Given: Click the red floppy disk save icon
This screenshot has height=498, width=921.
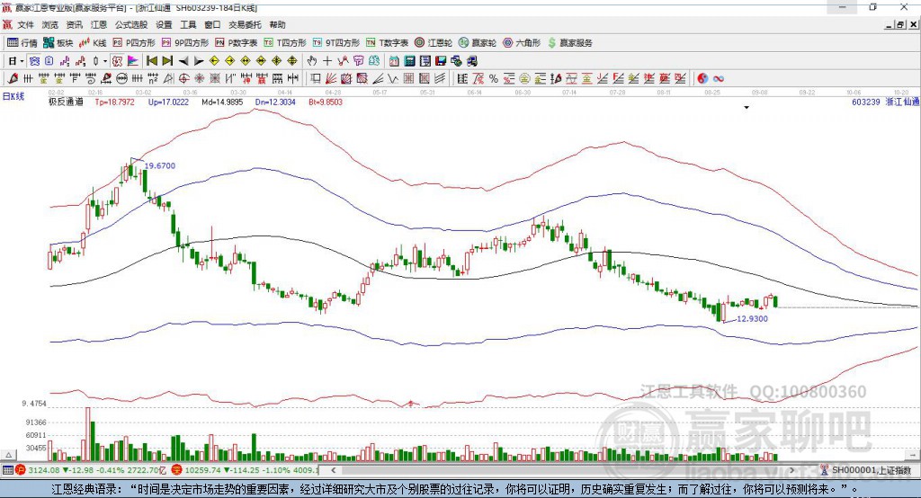Looking at the screenshot, I should coord(441,61).
